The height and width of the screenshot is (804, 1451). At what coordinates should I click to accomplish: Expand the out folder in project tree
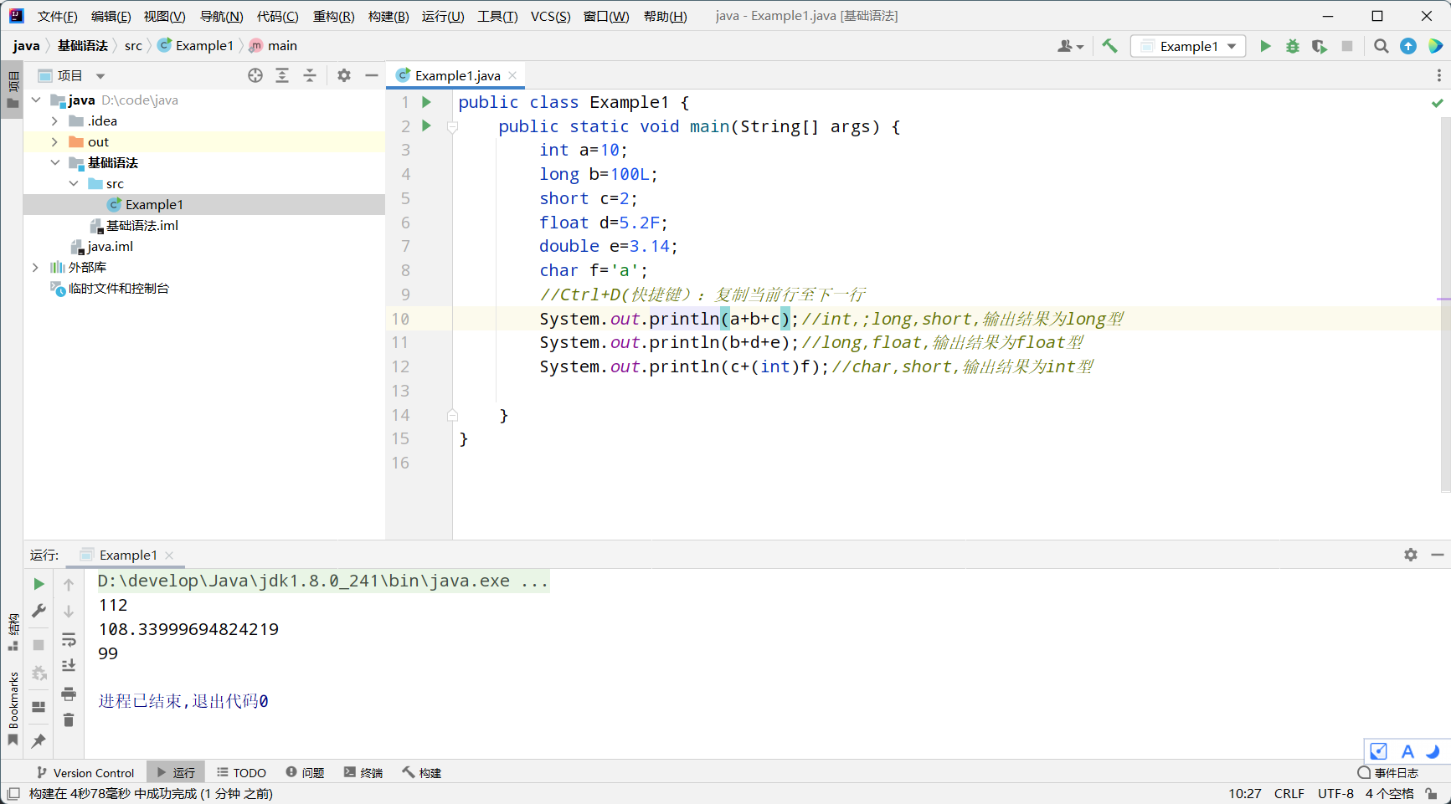pos(54,142)
